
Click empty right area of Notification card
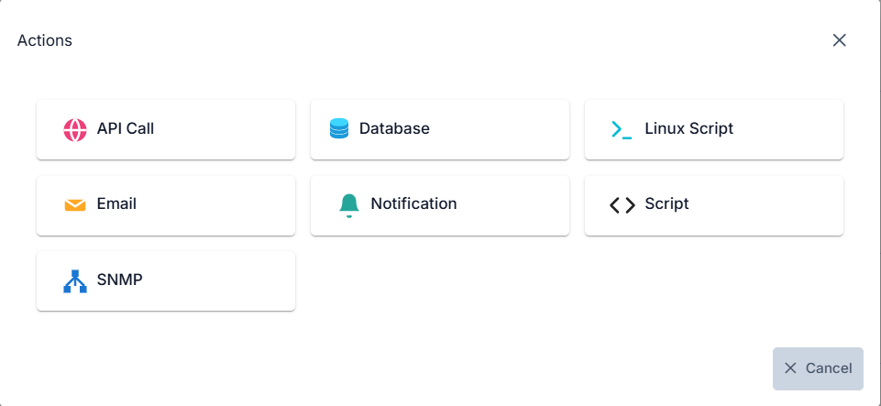[x=523, y=205]
